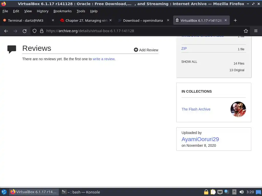Screen dimensions: 262x196
Task: Open the Edit menu
Action: click(x=16, y=11)
